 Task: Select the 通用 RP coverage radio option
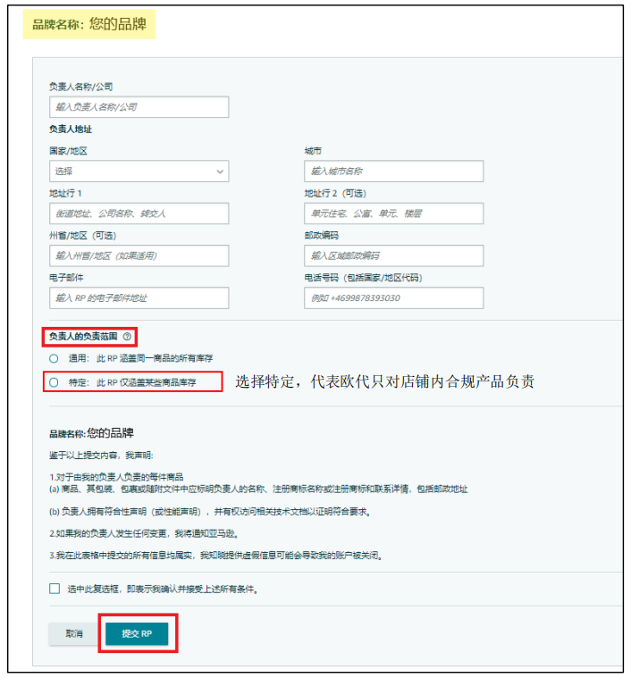coord(54,358)
